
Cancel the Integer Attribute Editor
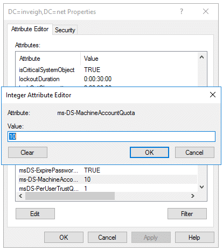click(194, 153)
